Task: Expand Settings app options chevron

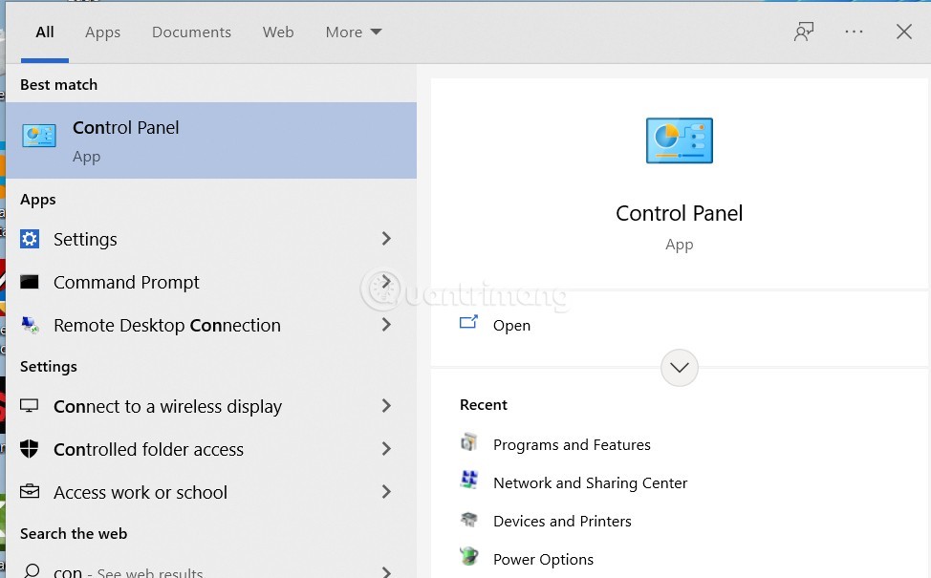Action: click(386, 239)
